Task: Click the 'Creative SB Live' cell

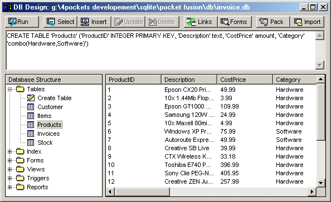Action: (x=187, y=148)
